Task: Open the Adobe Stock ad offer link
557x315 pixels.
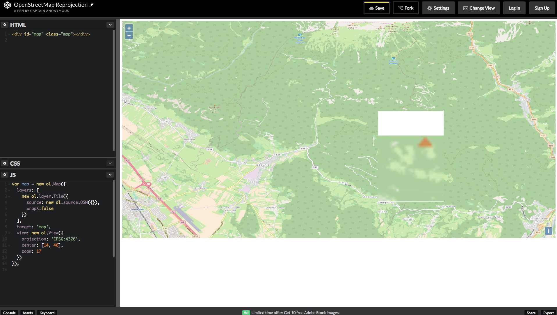Action: 295,312
